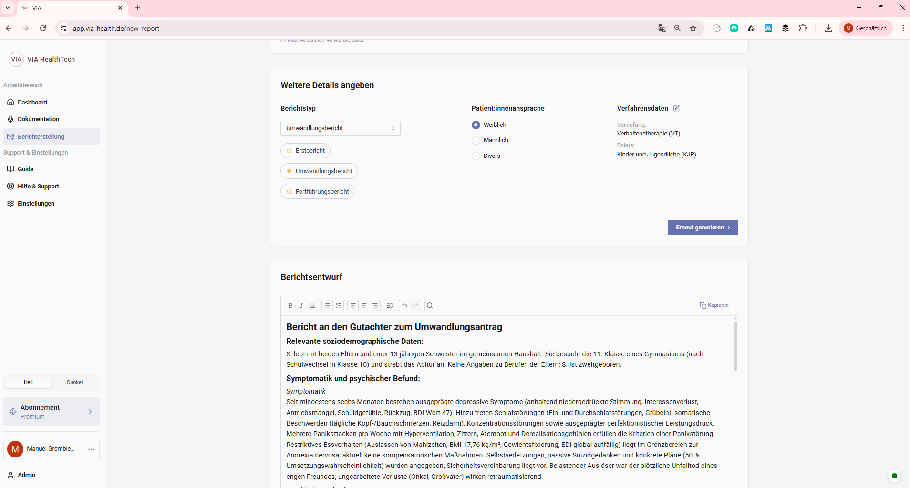Copy the report with Kopieren
The image size is (910, 488).
point(714,305)
